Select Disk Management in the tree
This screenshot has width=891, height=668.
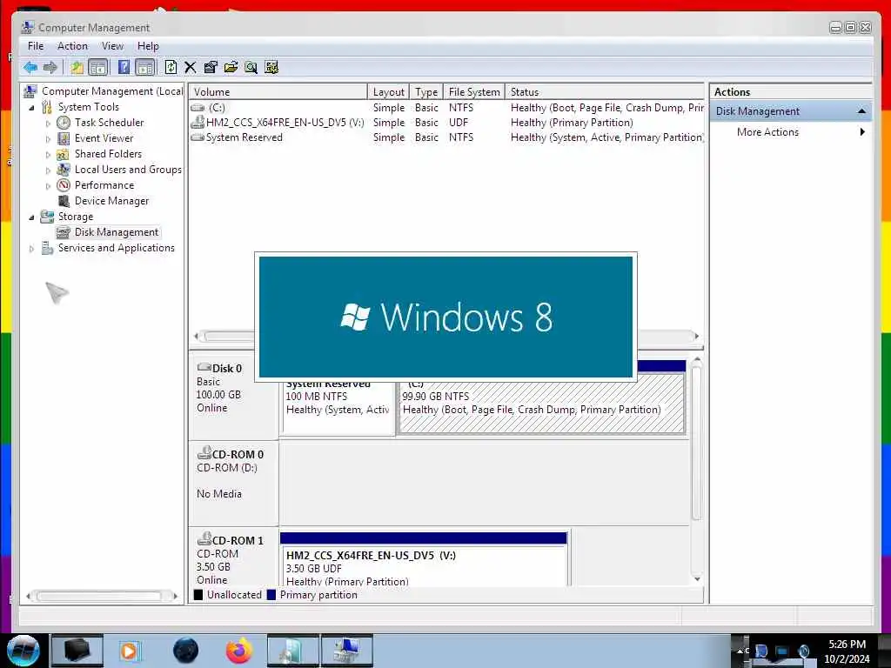pos(116,231)
